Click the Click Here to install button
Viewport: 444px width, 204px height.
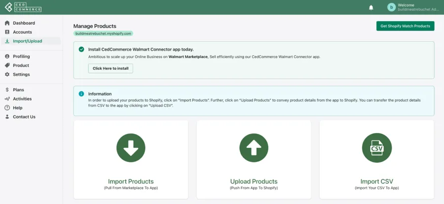[111, 68]
